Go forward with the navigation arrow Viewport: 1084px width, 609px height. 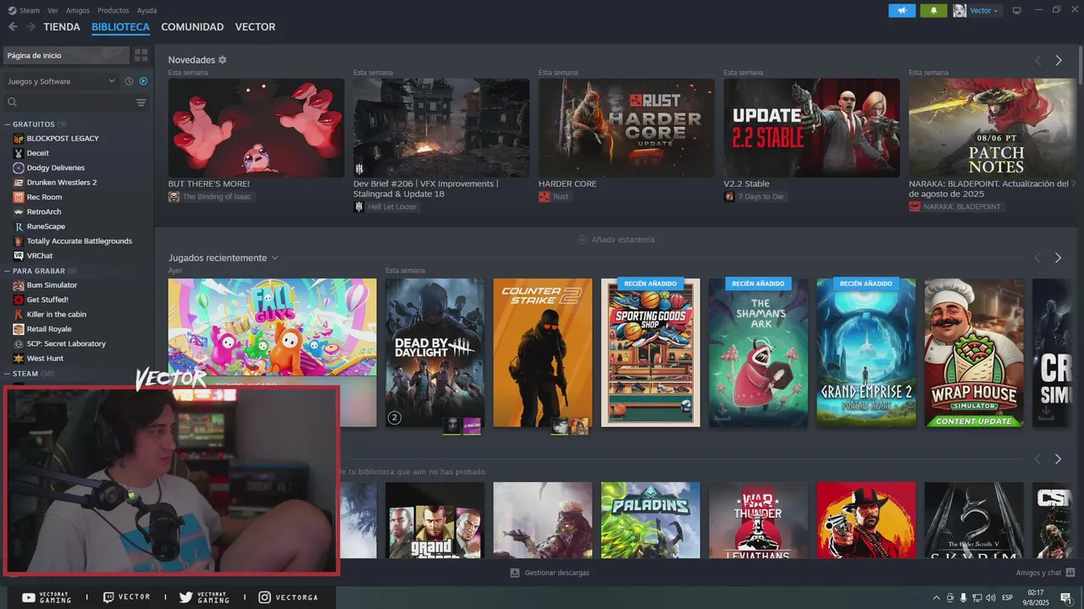[30, 27]
